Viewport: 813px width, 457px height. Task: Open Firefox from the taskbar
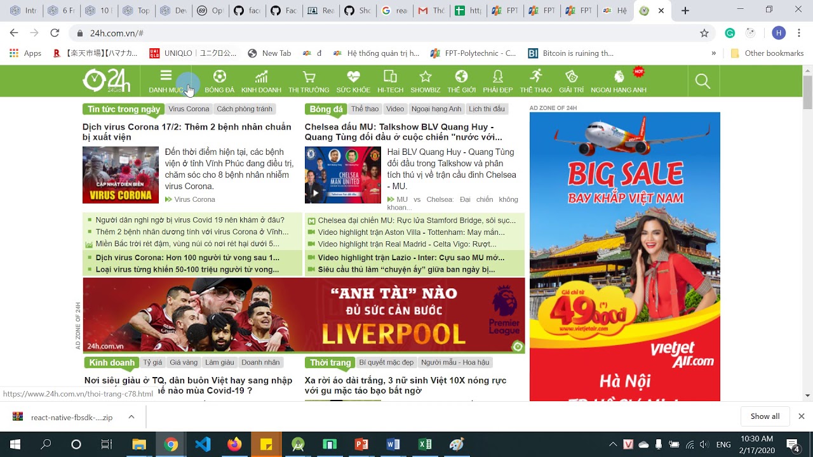click(x=234, y=444)
